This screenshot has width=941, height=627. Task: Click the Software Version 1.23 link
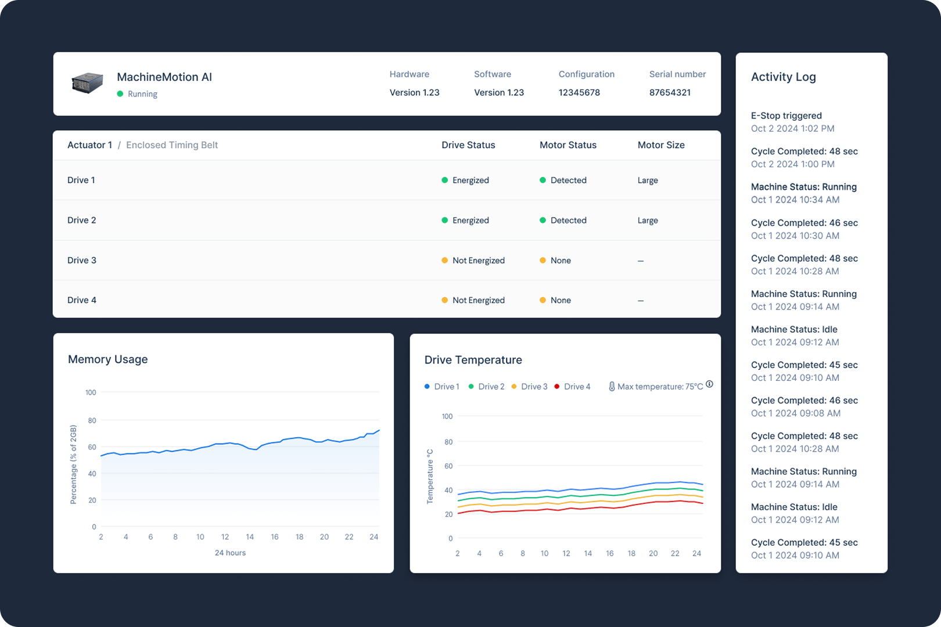coord(498,92)
